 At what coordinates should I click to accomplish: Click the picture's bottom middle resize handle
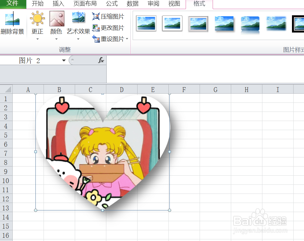click(102, 210)
